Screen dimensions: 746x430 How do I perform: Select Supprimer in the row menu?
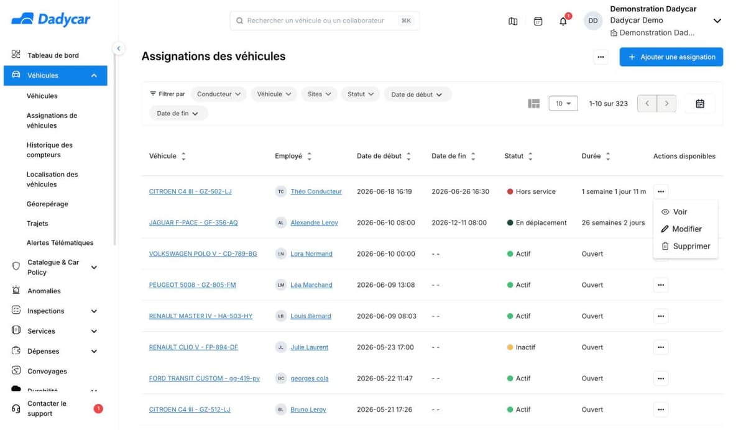click(686, 246)
